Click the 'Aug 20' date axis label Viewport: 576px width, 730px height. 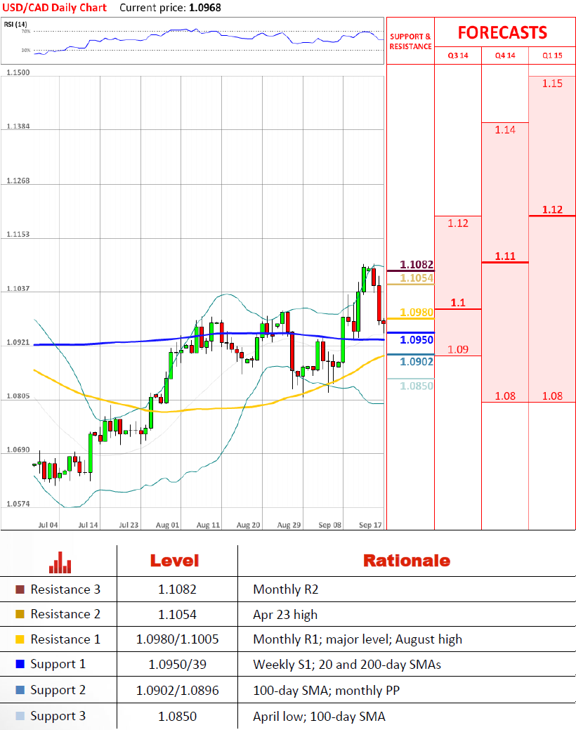pos(248,525)
